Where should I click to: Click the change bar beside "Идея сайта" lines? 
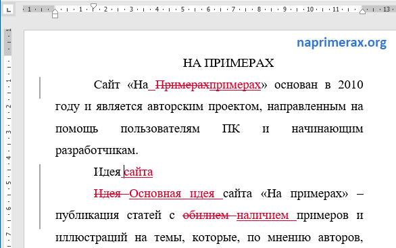tap(40, 197)
